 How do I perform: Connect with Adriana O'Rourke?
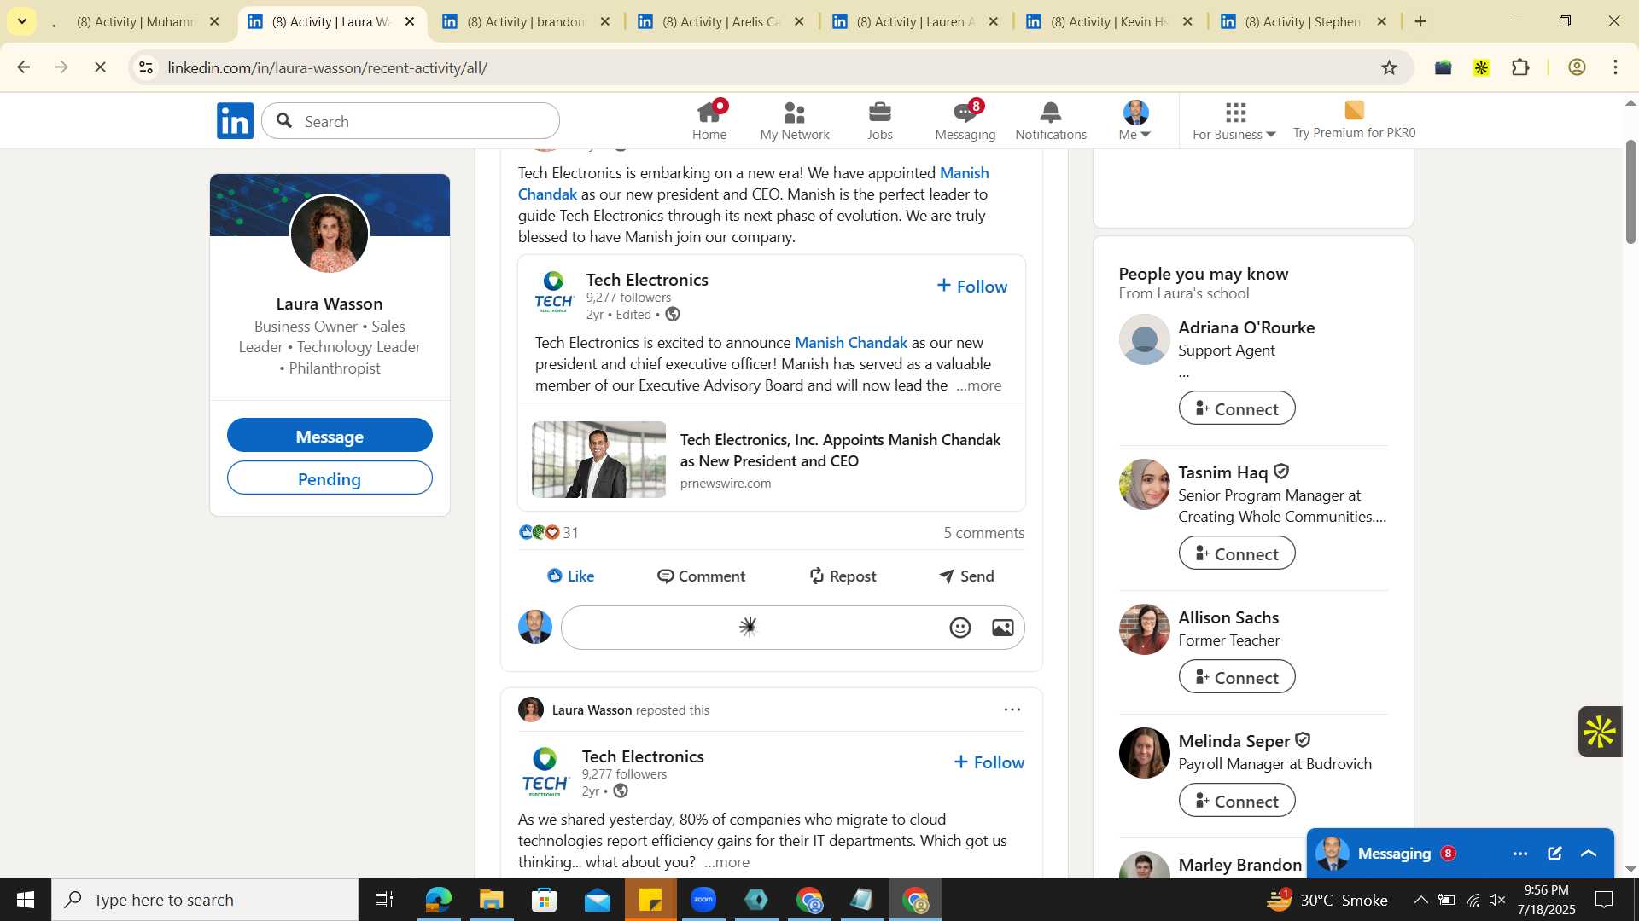(1236, 408)
